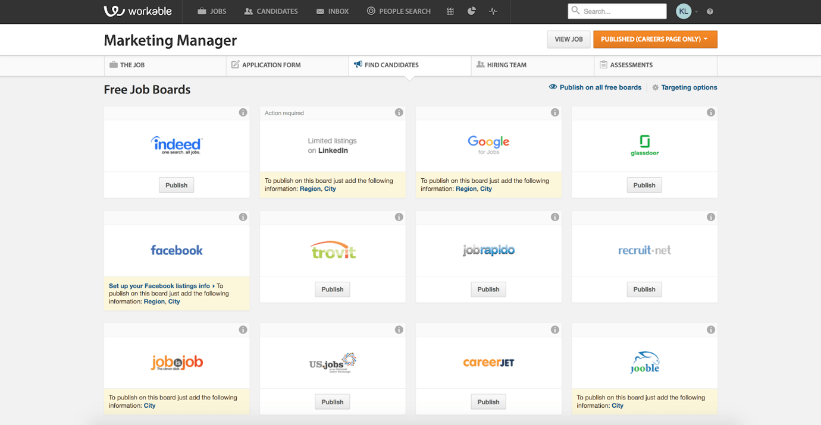Viewport: 821px width, 425px height.
Task: Show info for the LinkedIn board
Action: click(x=399, y=112)
